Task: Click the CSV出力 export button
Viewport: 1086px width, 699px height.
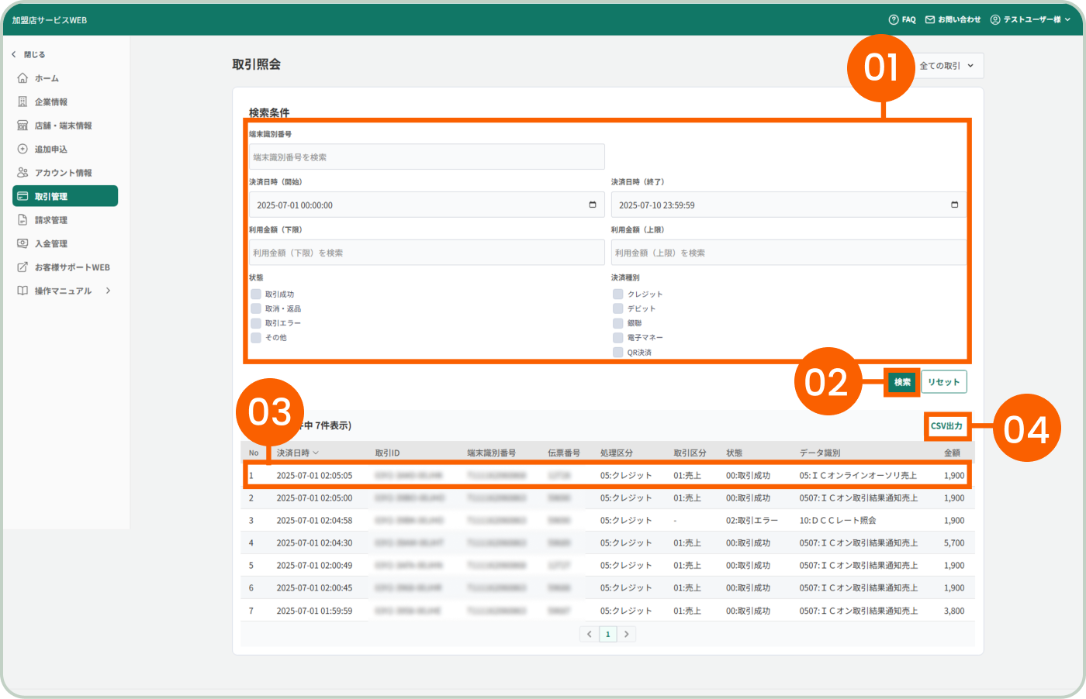Action: 946,426
